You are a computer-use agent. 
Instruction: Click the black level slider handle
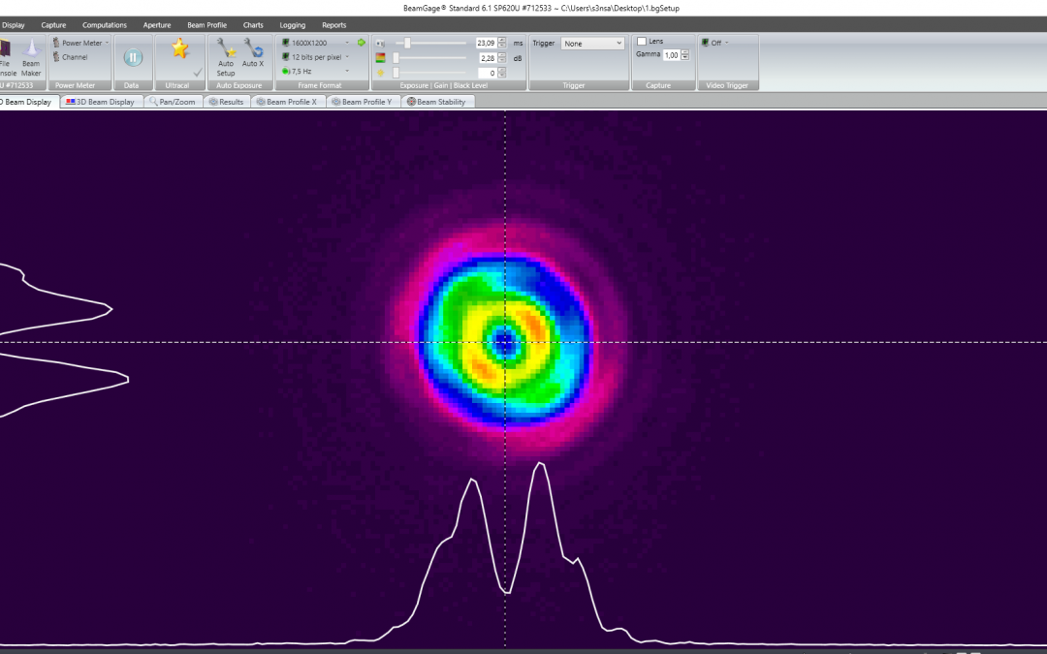(x=396, y=73)
